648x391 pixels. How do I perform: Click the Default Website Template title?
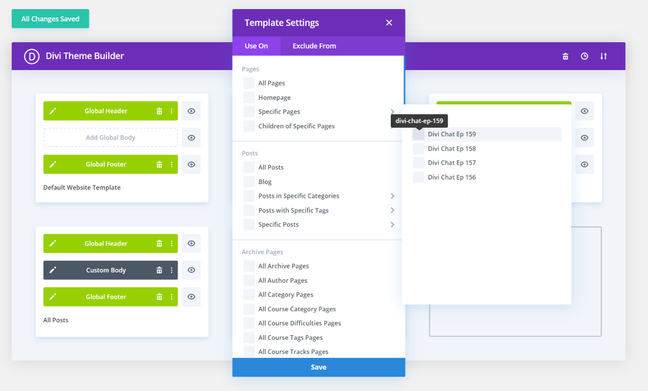[82, 187]
